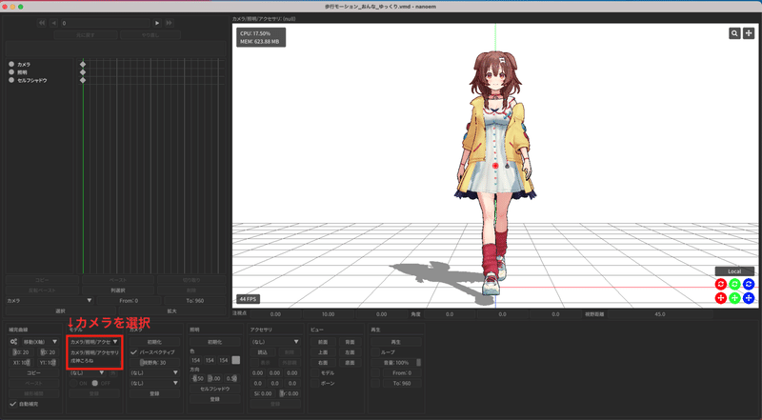Viewport: 762px width, 420px height.
Task: Click the Local transform mode button
Action: (x=734, y=271)
